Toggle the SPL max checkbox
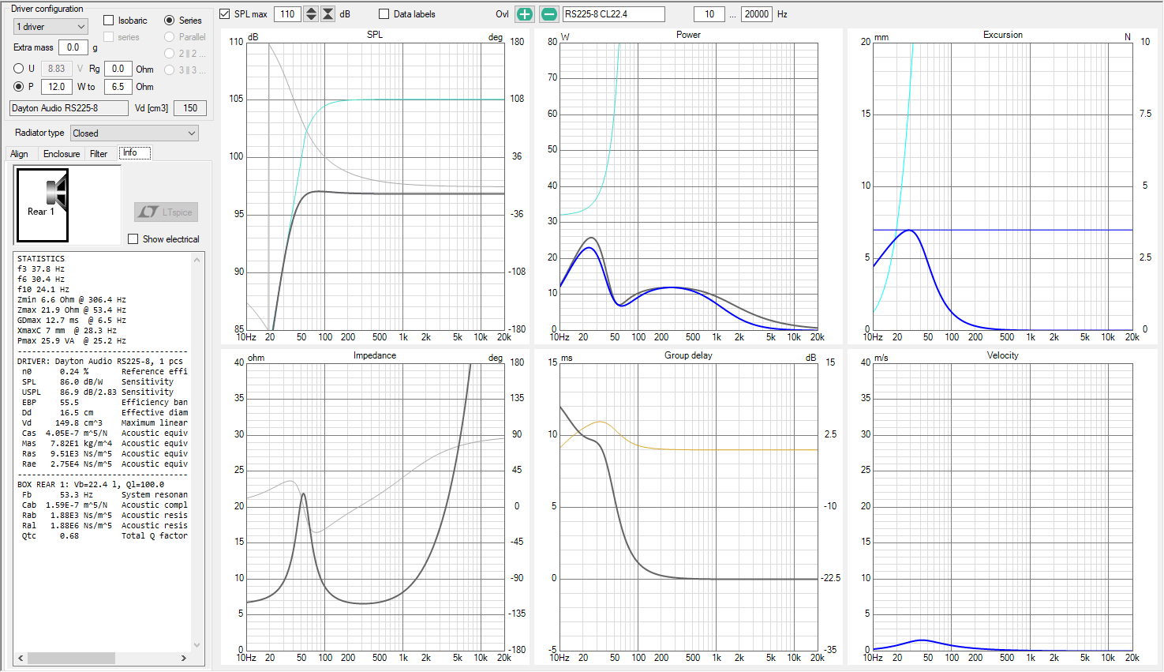The image size is (1164, 672). coord(225,14)
